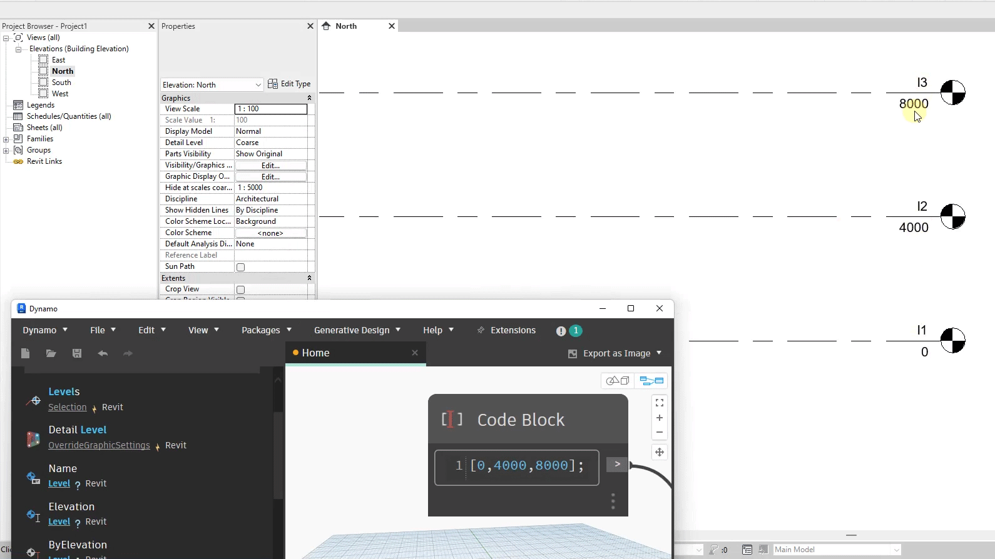Click the teal notification count badge
Viewport: 995px width, 559px height.
tap(576, 330)
